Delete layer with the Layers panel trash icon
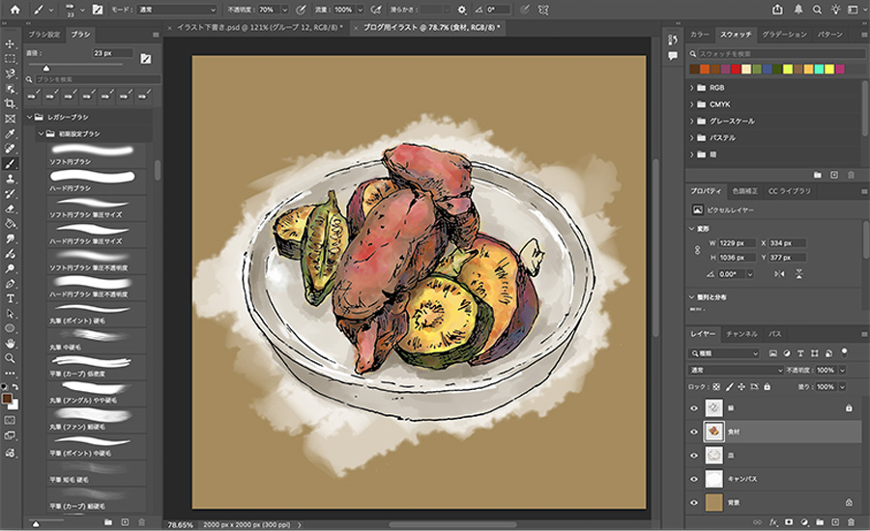 851,522
